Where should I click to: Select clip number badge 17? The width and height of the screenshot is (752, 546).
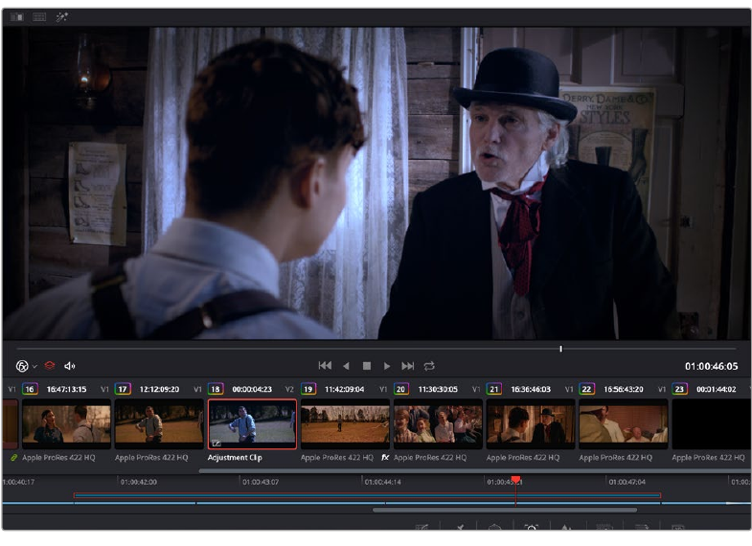[x=123, y=389]
